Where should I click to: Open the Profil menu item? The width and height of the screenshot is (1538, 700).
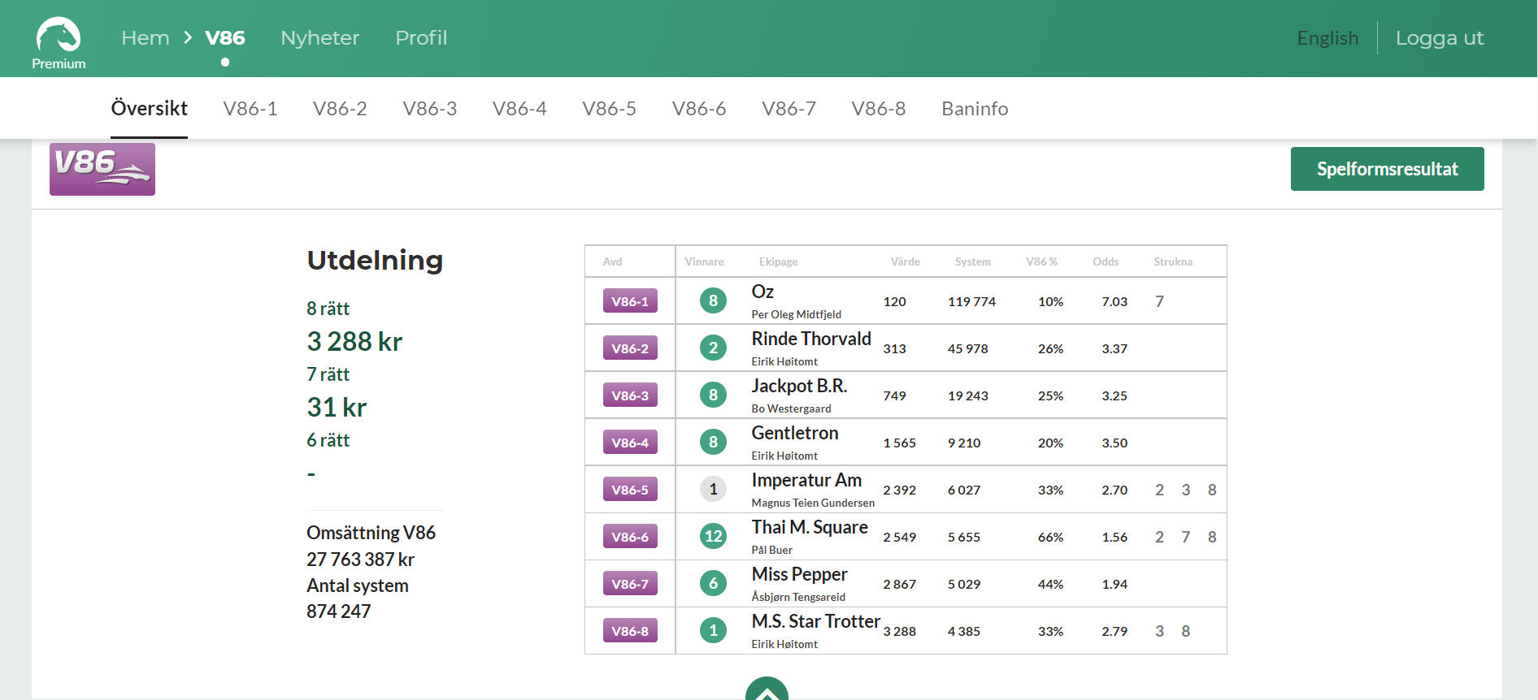[x=421, y=38]
